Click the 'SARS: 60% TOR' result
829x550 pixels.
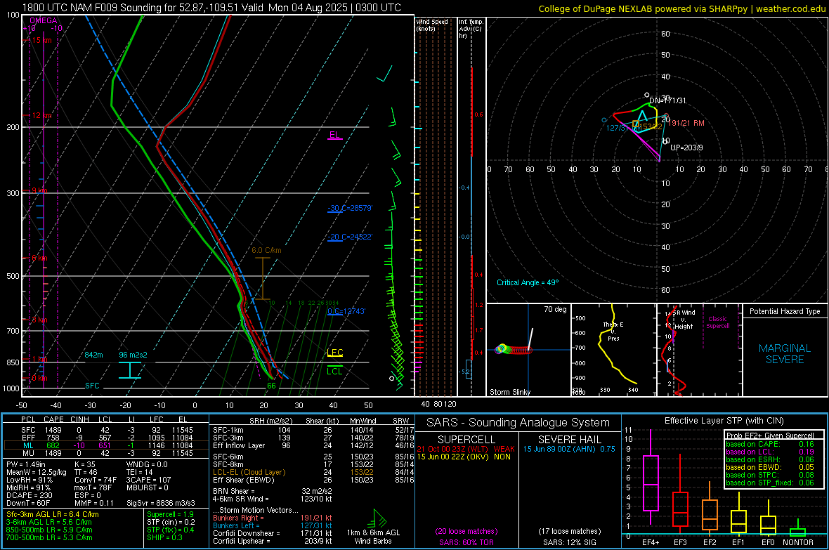pyautogui.click(x=466, y=542)
